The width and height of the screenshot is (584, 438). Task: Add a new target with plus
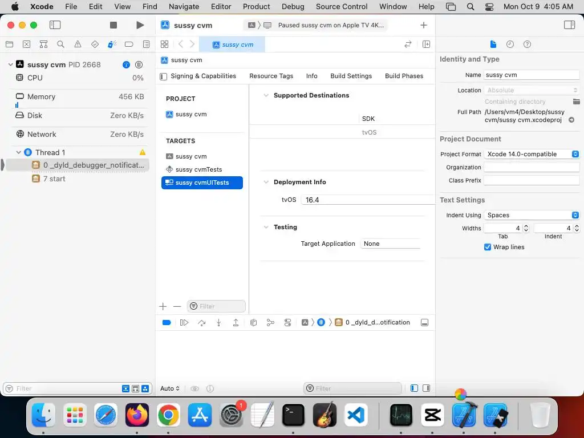[163, 306]
